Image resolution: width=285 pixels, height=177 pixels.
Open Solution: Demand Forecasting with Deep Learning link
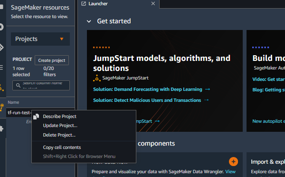(148, 89)
